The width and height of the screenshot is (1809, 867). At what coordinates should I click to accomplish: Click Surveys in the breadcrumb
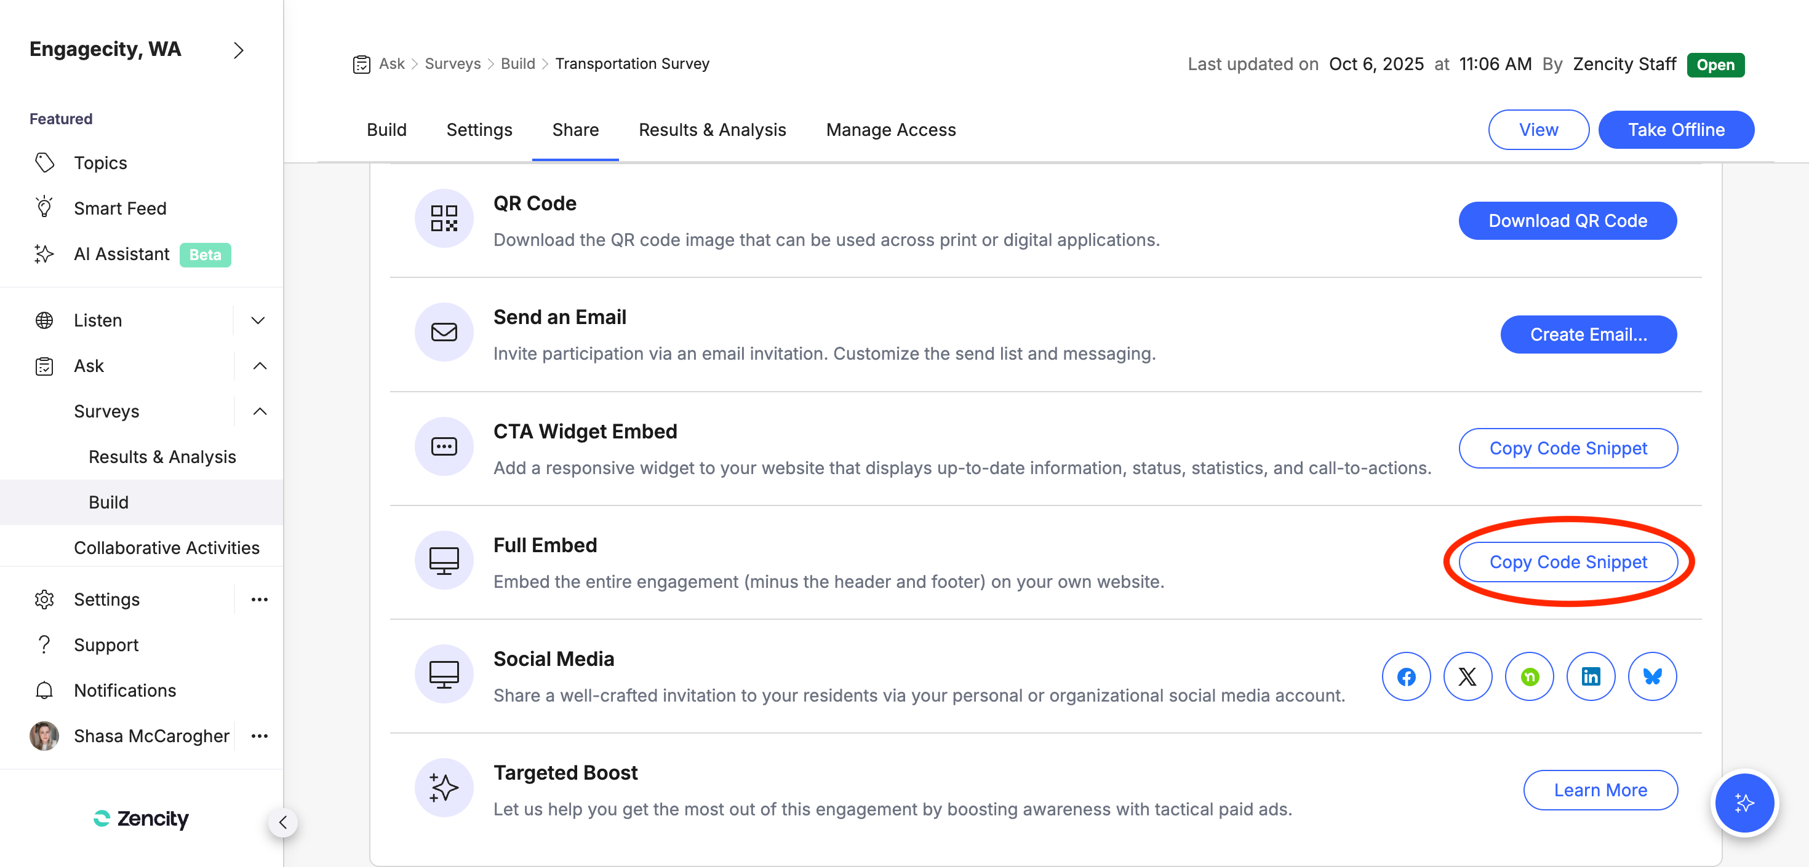pyautogui.click(x=452, y=64)
